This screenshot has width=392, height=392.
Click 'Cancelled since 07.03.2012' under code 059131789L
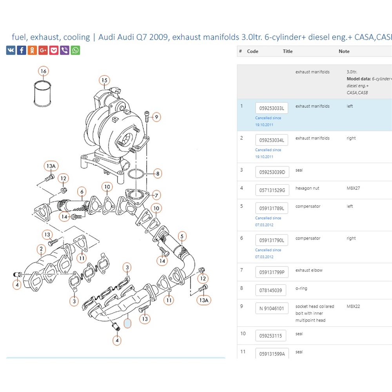point(268,221)
